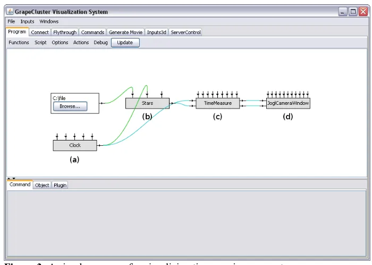The width and height of the screenshot is (372, 265).
Task: Click the upper output port of TimeMeasure
Action: coord(242,101)
